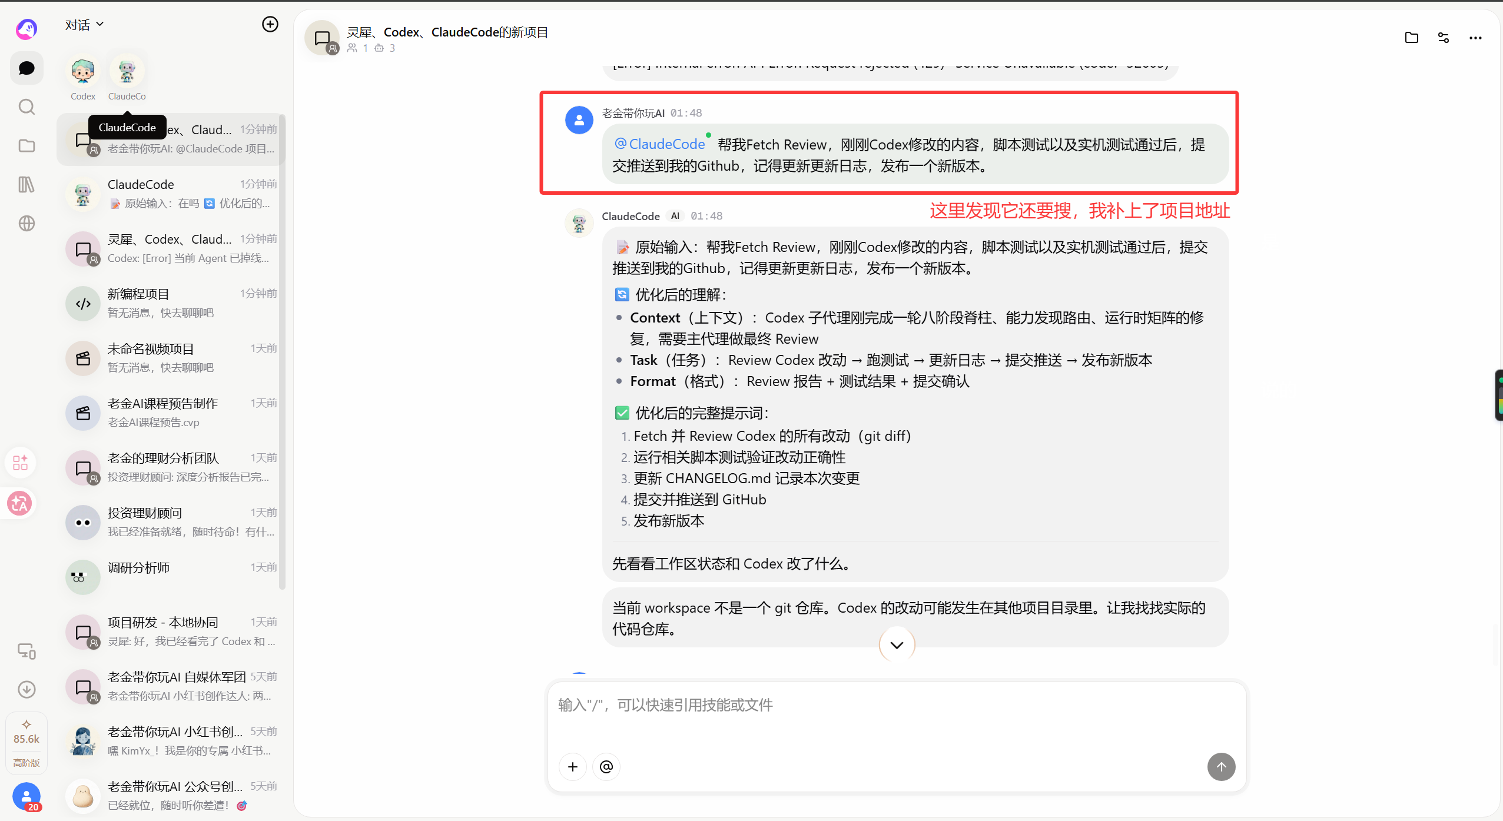
Task: Click the app logo icon
Action: [x=26, y=28]
